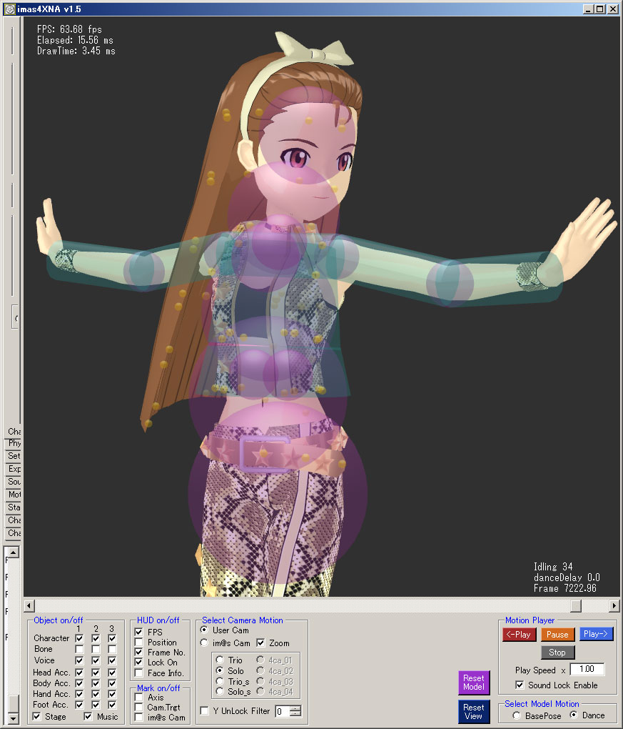Viewport: 623px width, 729px height.
Task: Uncheck Sound Lock Enable
Action: 520,685
